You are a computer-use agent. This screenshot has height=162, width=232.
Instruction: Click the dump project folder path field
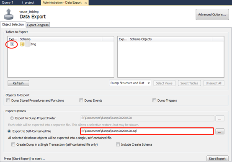147,118
